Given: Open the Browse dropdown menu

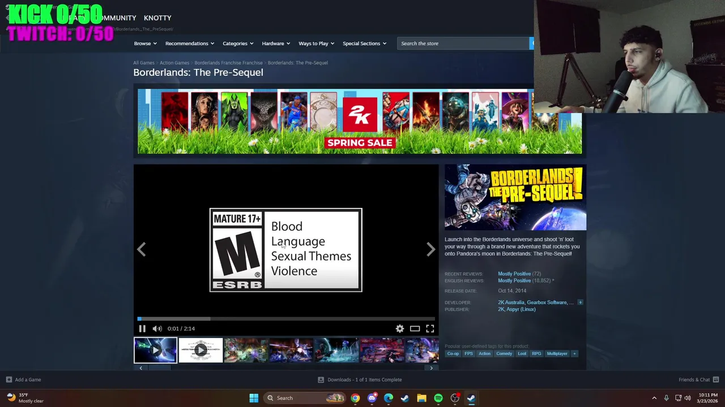Looking at the screenshot, I should pyautogui.click(x=146, y=44).
